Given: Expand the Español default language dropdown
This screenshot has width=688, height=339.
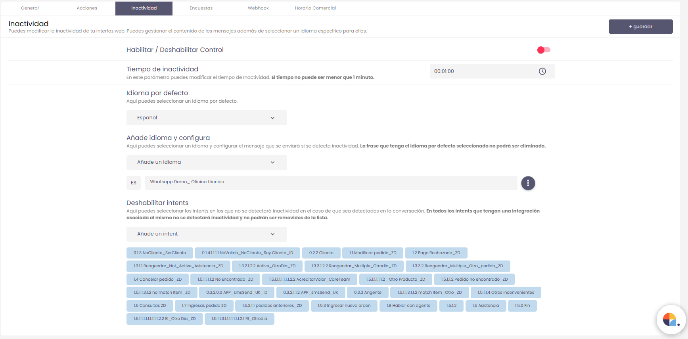Looking at the screenshot, I should [206, 118].
